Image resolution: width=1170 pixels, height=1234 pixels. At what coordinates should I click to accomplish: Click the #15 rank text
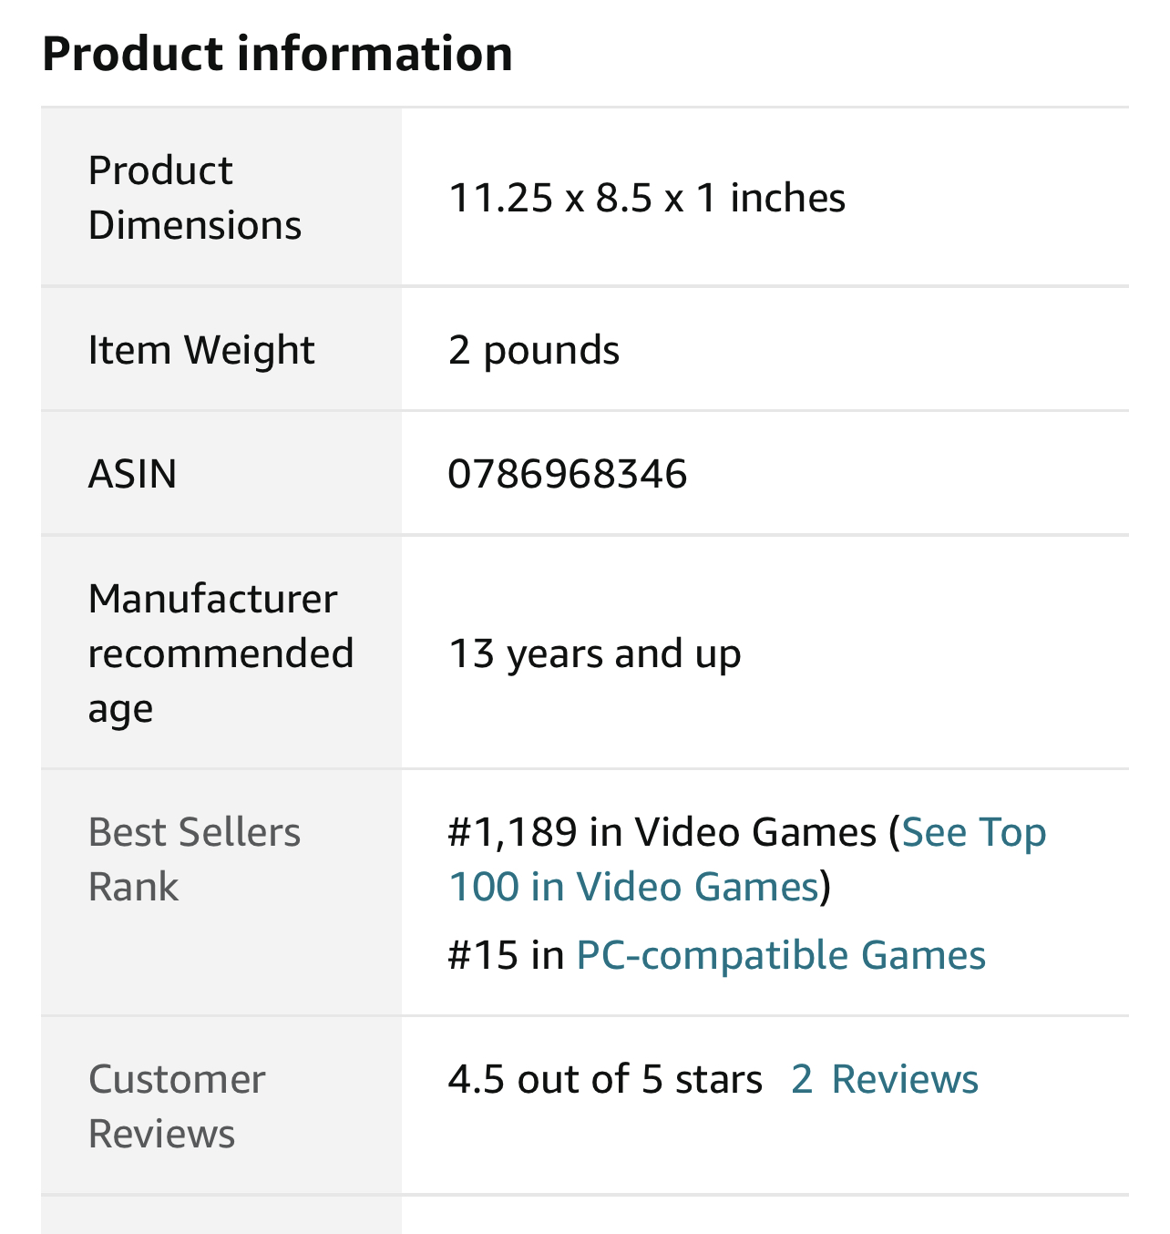point(483,955)
